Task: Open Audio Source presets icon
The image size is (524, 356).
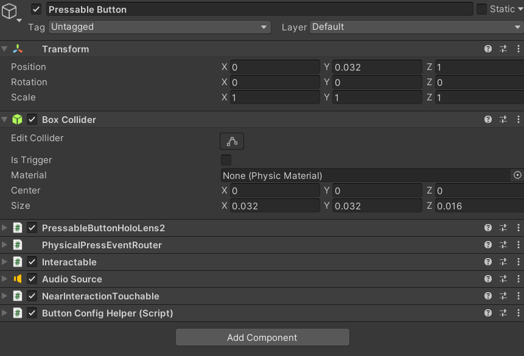Action: coord(503,279)
